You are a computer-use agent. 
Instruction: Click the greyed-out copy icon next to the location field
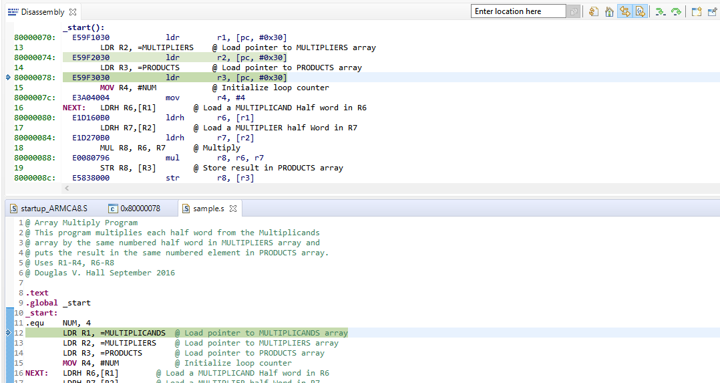point(574,11)
